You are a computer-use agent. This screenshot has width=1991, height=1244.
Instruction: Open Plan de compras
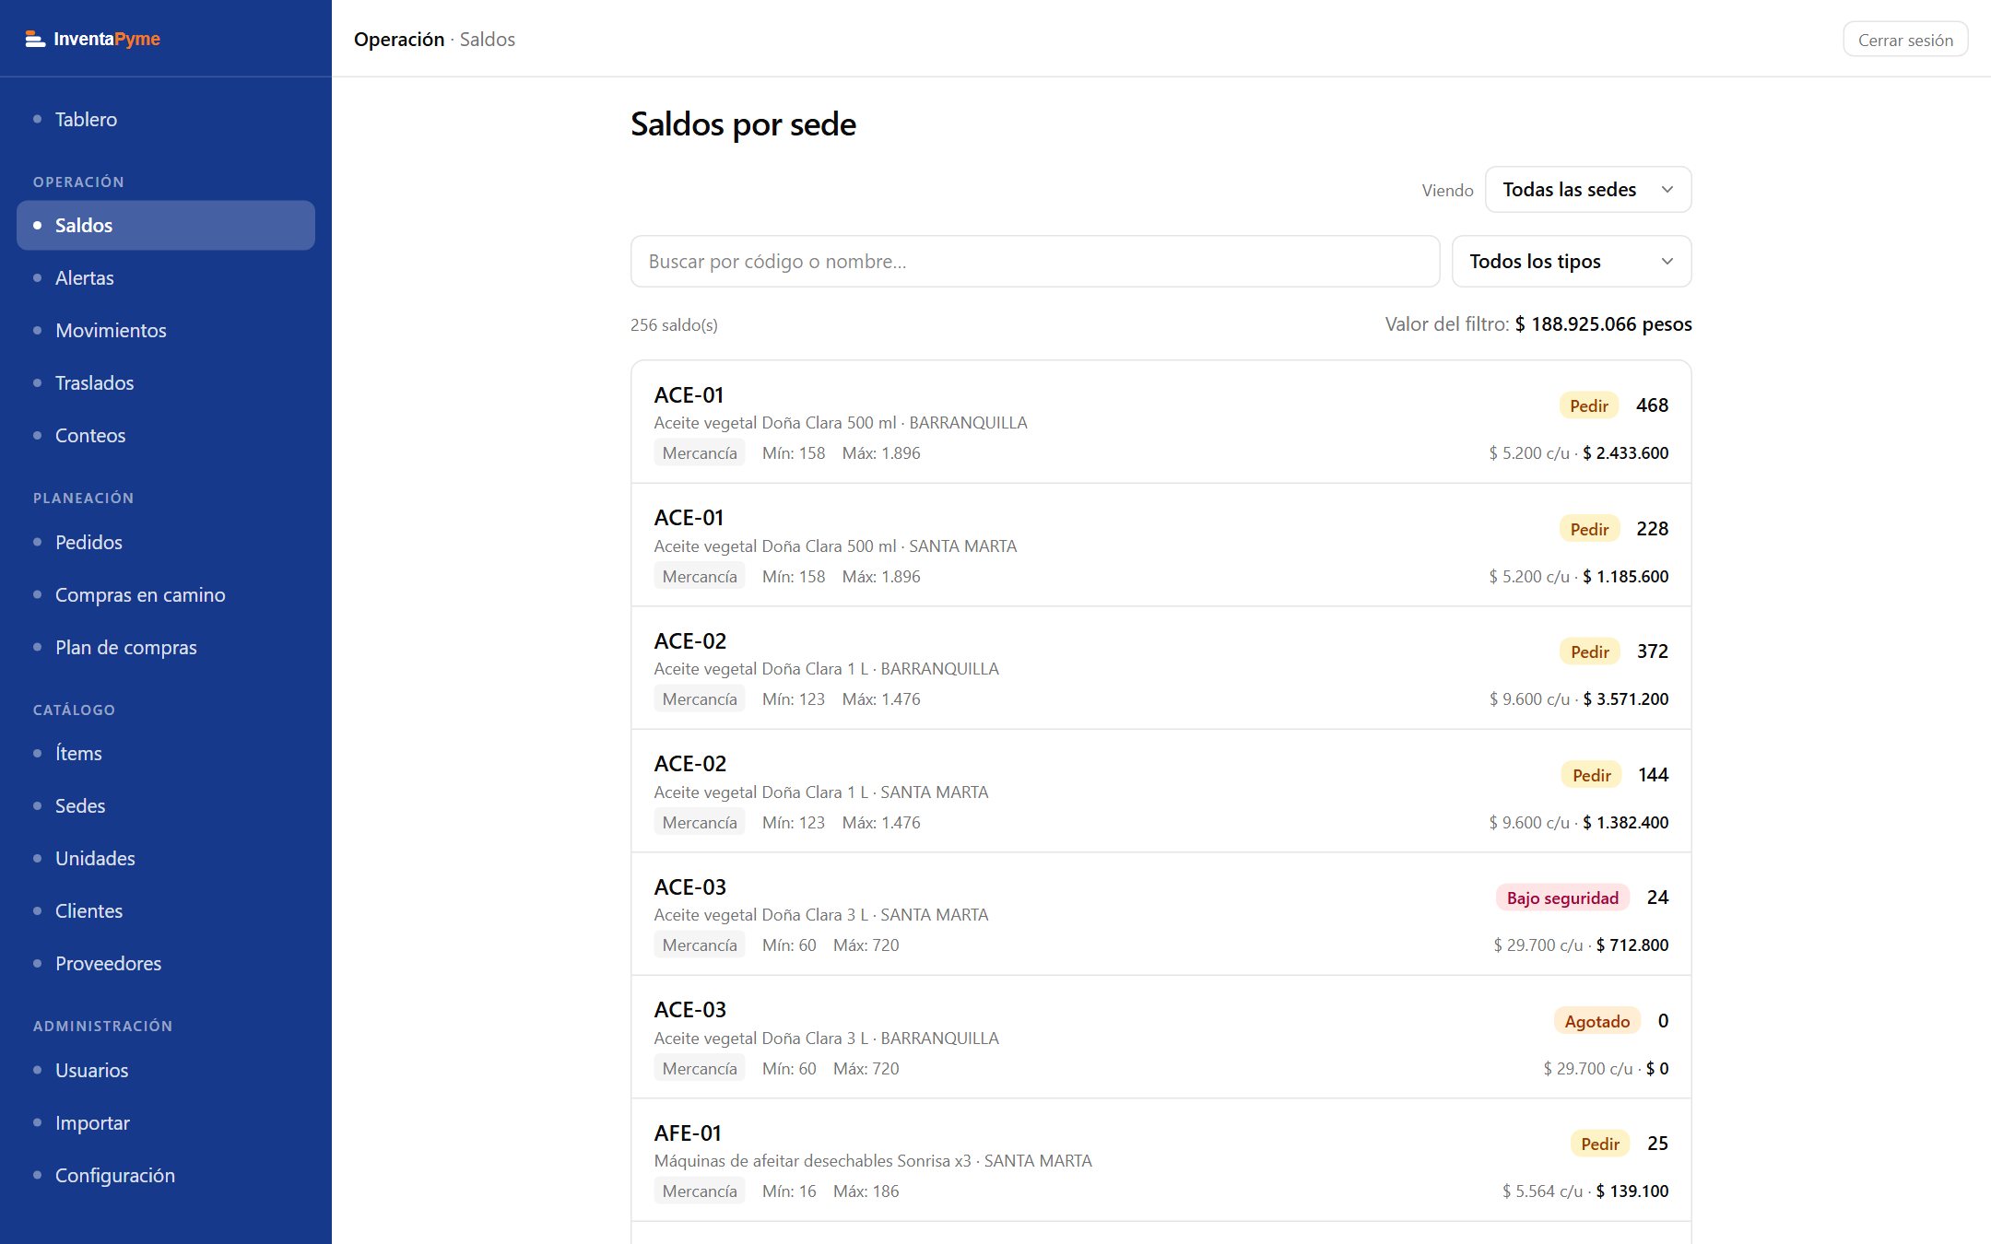click(x=166, y=648)
